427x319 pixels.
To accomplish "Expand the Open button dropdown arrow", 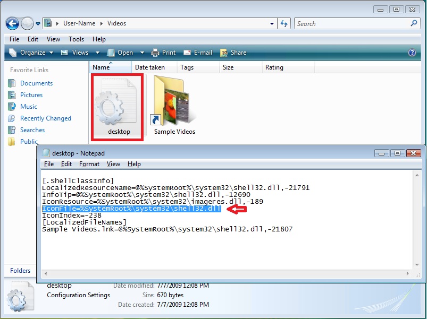I will point(142,53).
